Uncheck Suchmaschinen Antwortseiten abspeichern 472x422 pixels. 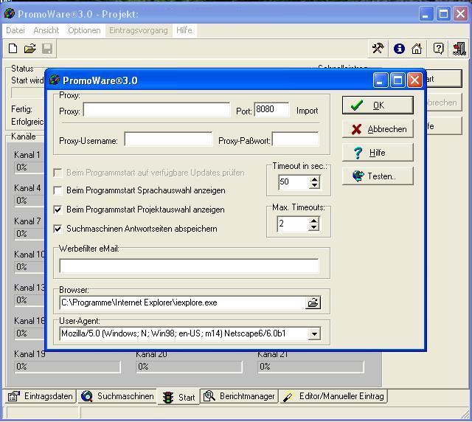pos(58,229)
